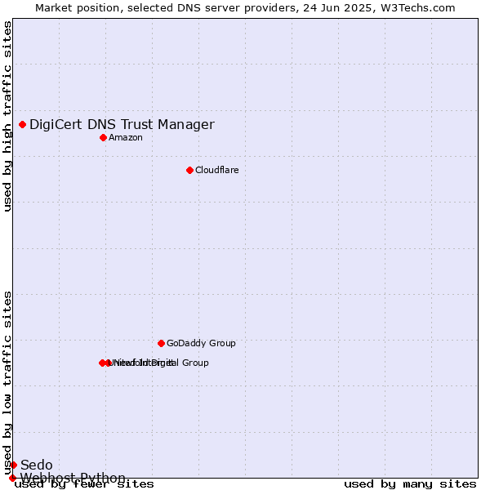Click the 'Cloudflare' label text
Viewport: 490px width, 490px height.
(217, 171)
